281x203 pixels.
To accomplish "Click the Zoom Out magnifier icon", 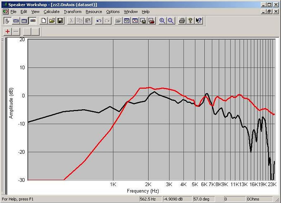I will [x=171, y=20].
